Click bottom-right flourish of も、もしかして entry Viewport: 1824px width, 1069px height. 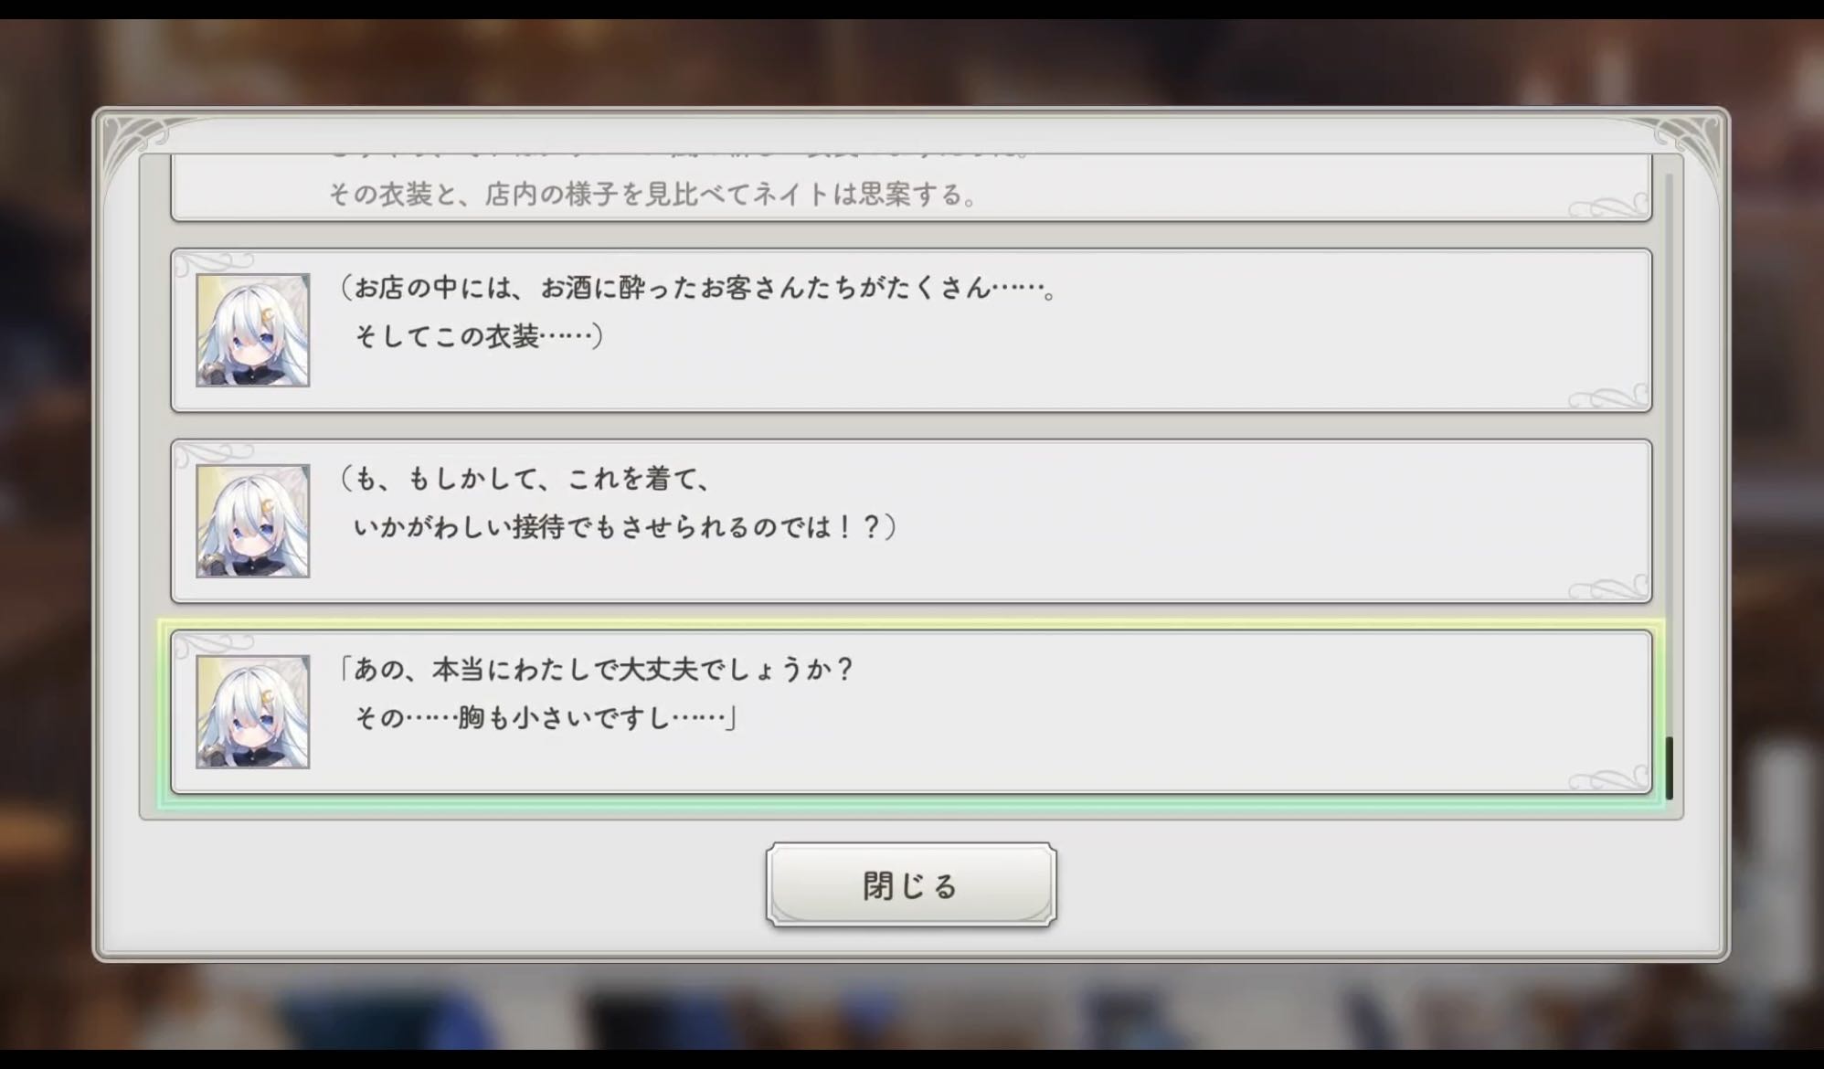click(x=1608, y=587)
